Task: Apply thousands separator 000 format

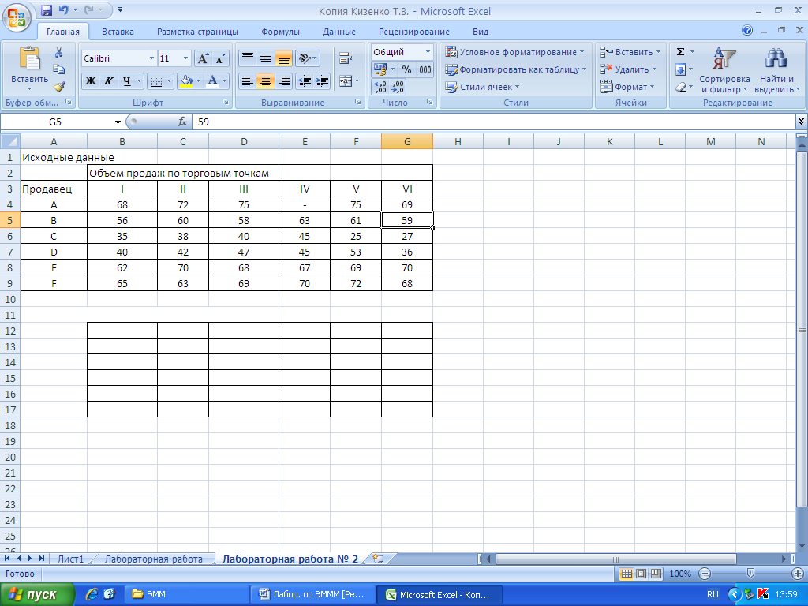Action: point(425,69)
